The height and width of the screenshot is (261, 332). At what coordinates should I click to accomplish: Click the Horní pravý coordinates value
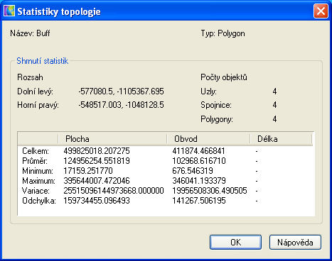point(121,105)
